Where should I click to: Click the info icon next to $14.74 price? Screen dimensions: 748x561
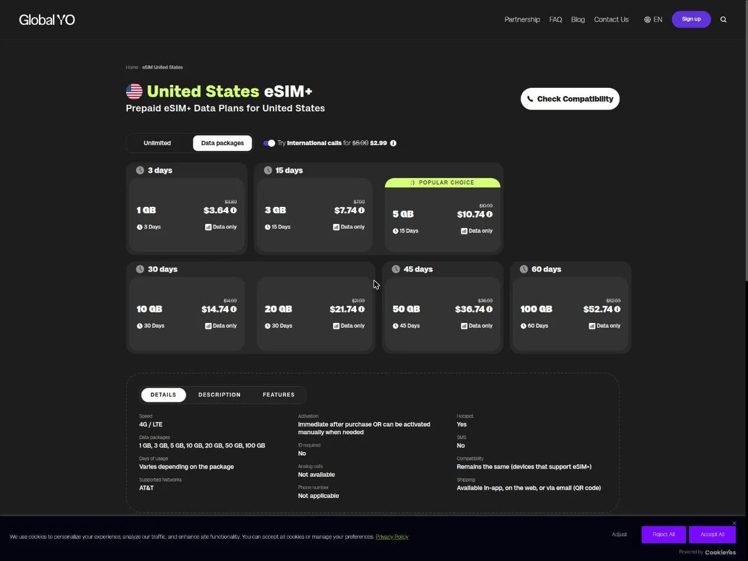click(x=233, y=309)
